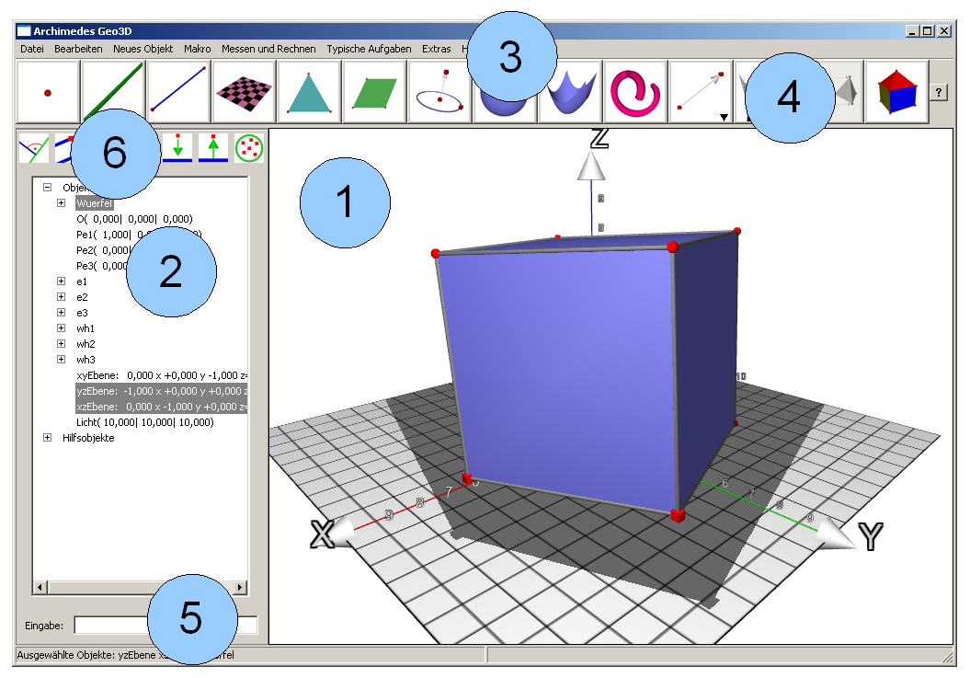Select the teal triangle tool

click(x=309, y=92)
